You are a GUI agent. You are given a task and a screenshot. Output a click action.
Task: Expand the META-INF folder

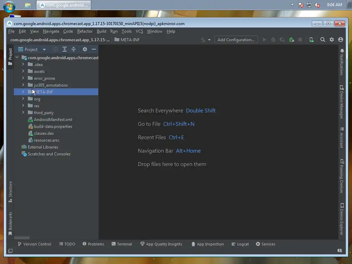(23, 92)
